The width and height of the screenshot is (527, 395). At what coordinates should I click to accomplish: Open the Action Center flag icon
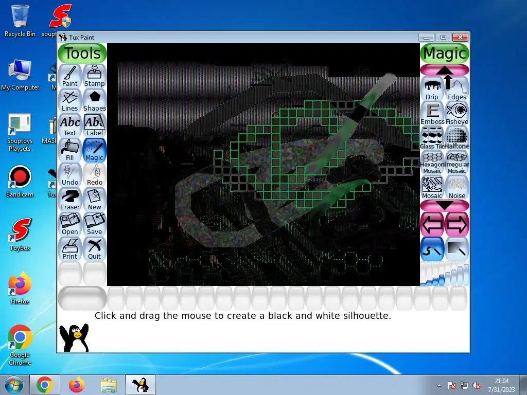pos(452,385)
